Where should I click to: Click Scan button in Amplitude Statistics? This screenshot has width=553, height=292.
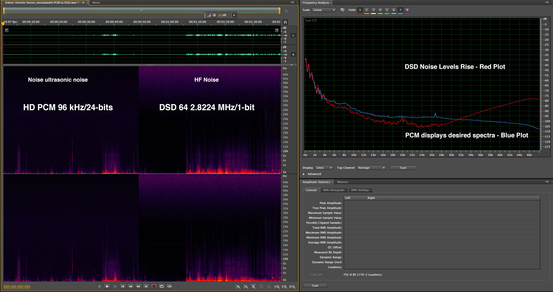click(315, 286)
